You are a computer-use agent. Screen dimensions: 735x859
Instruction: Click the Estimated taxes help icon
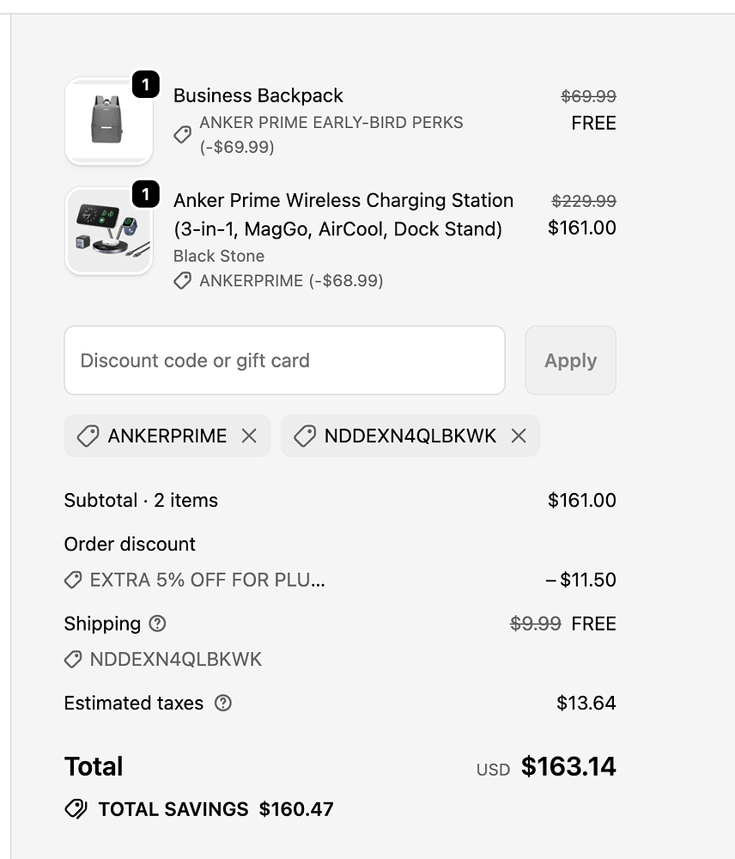click(x=223, y=704)
